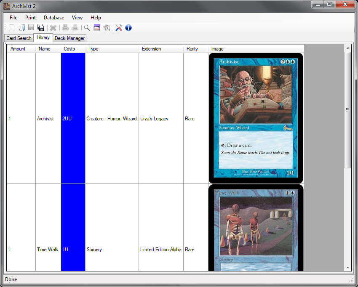Click the Image column header

(256, 49)
